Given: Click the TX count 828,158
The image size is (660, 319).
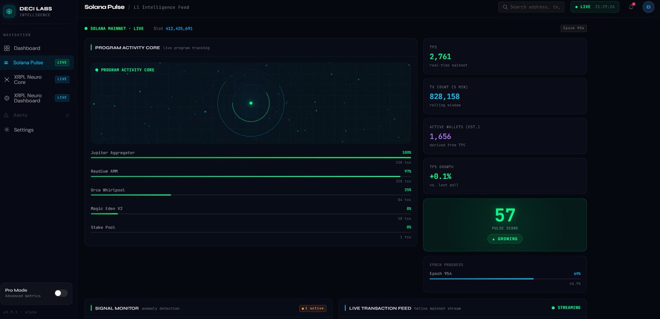Looking at the screenshot, I should (444, 97).
